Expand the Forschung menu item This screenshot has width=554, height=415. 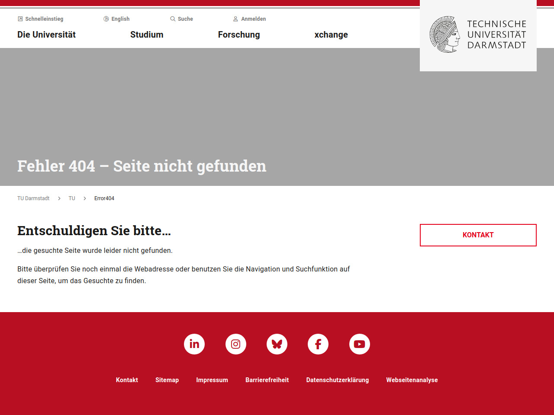tap(239, 35)
